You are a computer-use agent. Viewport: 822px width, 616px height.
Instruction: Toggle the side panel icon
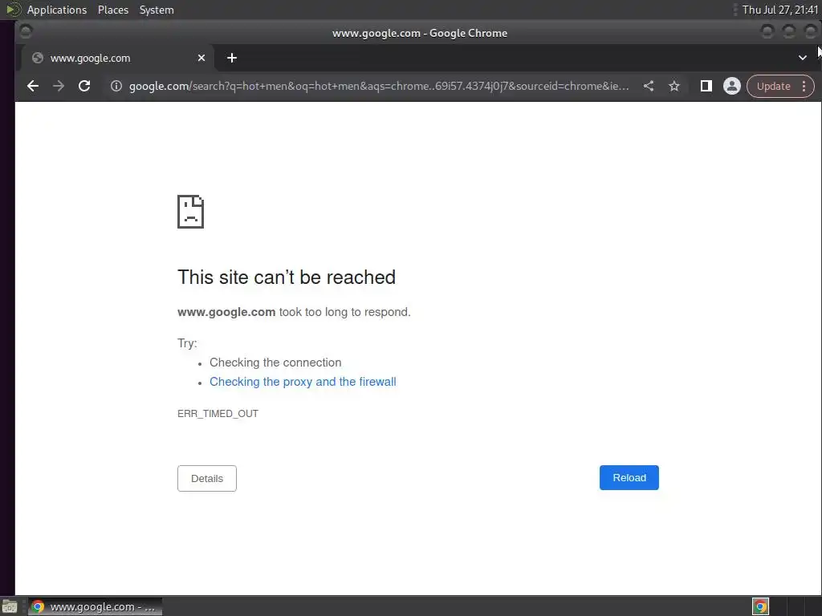[706, 86]
